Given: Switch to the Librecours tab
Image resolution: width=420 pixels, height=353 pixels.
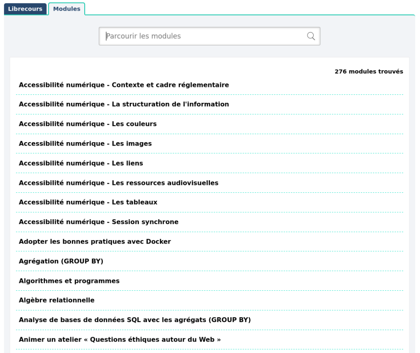Looking at the screenshot, I should 25,9.
